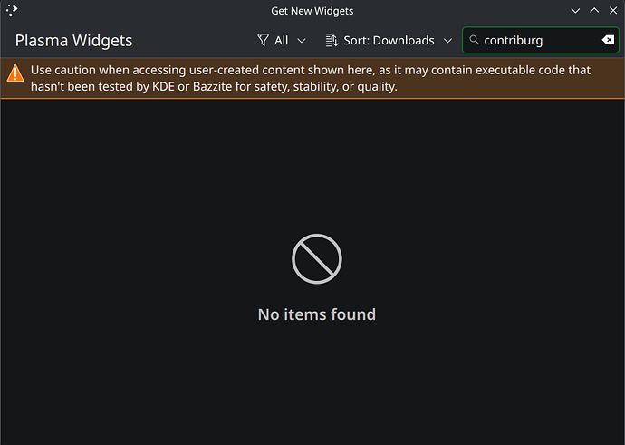Click the Plasma Widgets heading
625x445 pixels.
(x=73, y=40)
